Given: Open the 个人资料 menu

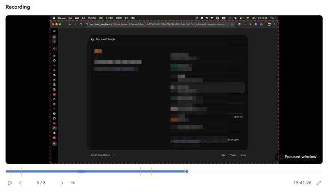Looking at the screenshot, I should pos(109,18).
